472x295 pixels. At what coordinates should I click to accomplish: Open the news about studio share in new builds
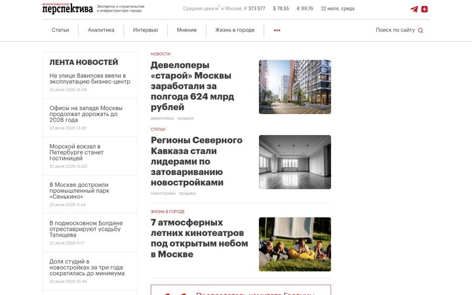pos(87,267)
